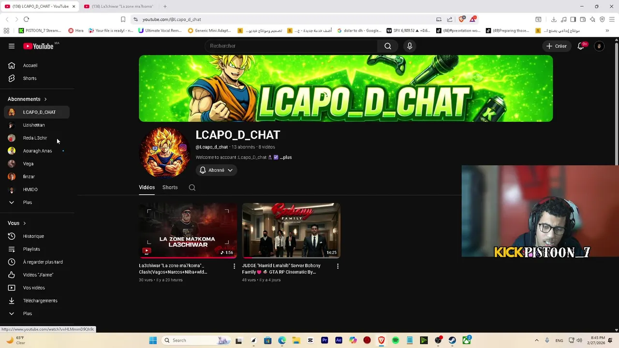Image resolution: width=619 pixels, height=348 pixels.
Task: Open browser downloads icon
Action: pos(554,19)
